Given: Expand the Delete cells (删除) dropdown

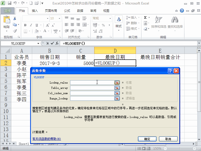Looking at the screenshot, I should (139, 23).
